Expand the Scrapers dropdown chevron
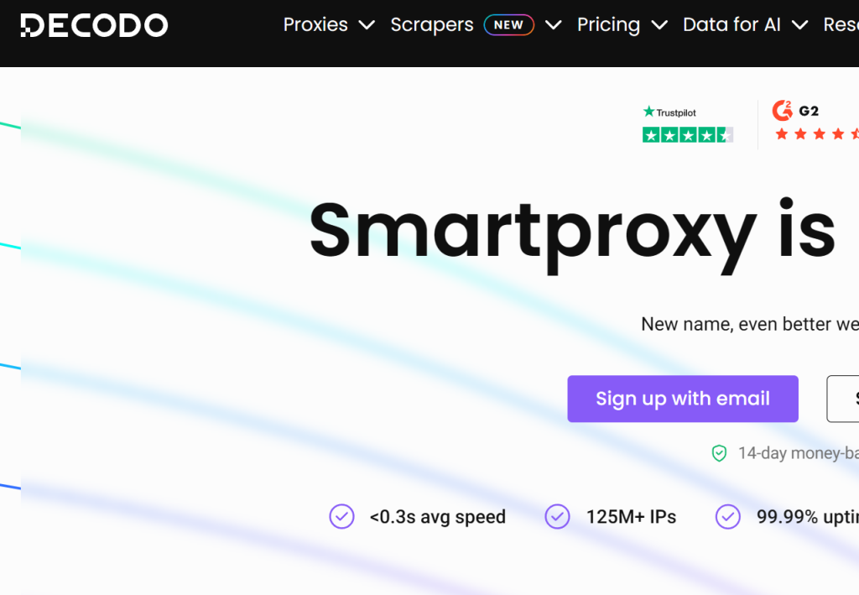Screen dimensions: 859x595 click(x=554, y=25)
